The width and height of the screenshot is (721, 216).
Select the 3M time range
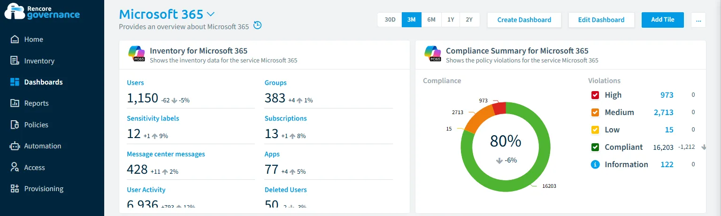click(412, 20)
